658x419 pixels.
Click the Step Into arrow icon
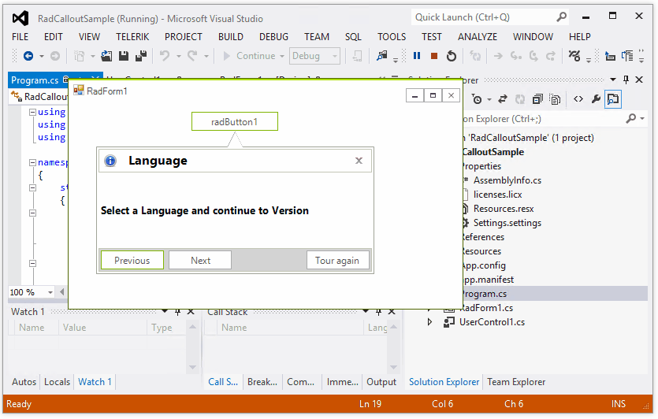click(515, 56)
